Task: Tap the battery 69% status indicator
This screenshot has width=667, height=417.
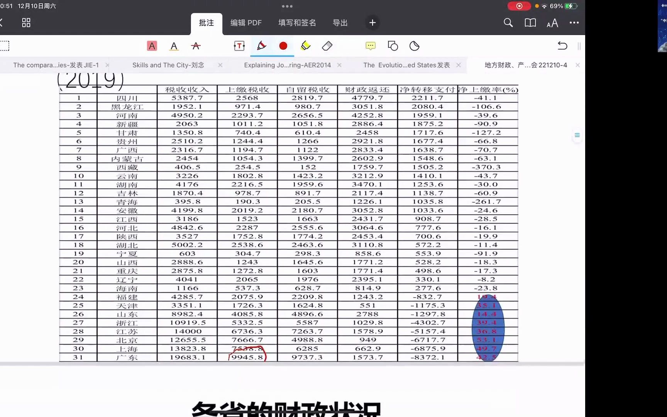Action: coord(564,6)
